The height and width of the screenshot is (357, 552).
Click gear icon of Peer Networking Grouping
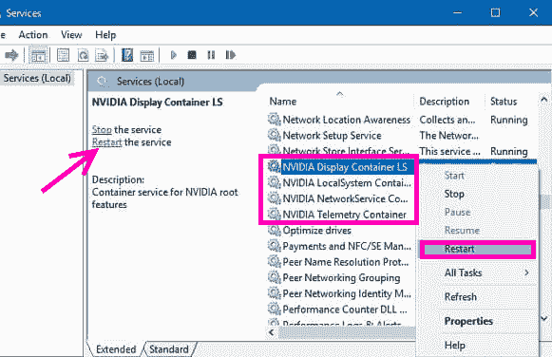pos(274,277)
